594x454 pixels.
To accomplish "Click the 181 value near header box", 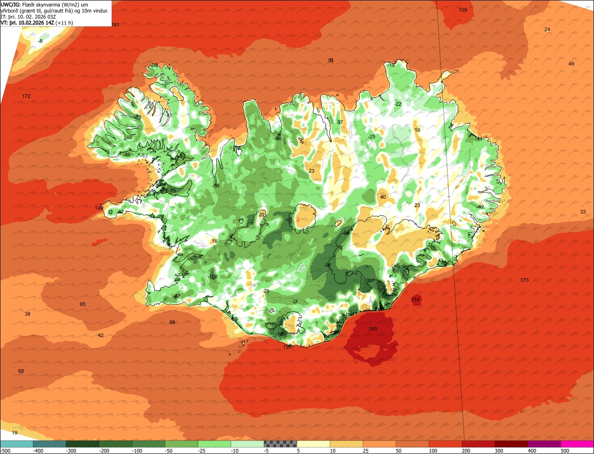I will pyautogui.click(x=115, y=25).
